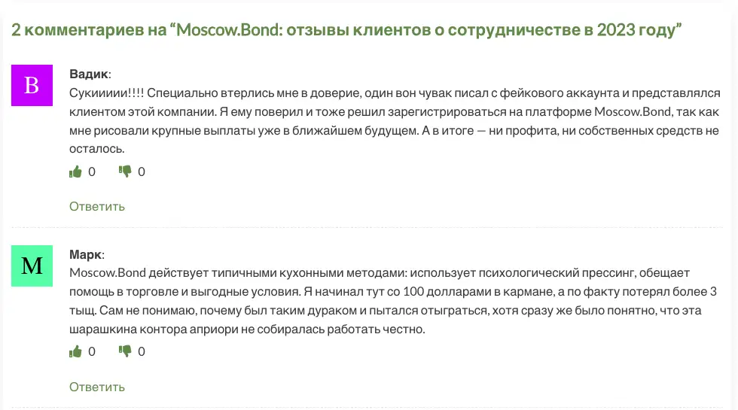Open the green M avatar of Марк
Image resolution: width=738 pixels, height=410 pixels.
point(32,266)
